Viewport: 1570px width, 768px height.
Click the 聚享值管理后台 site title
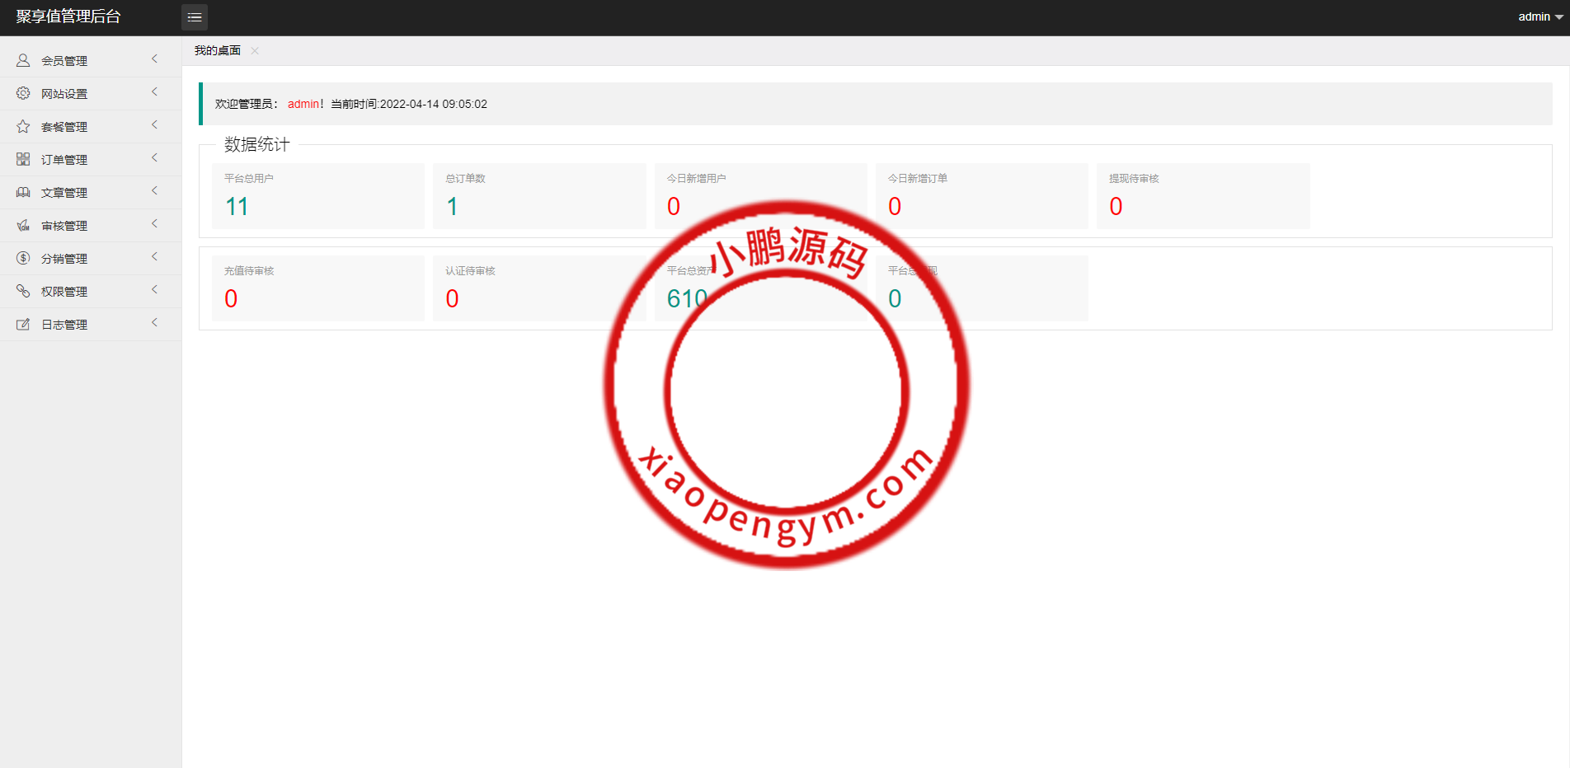coord(68,16)
